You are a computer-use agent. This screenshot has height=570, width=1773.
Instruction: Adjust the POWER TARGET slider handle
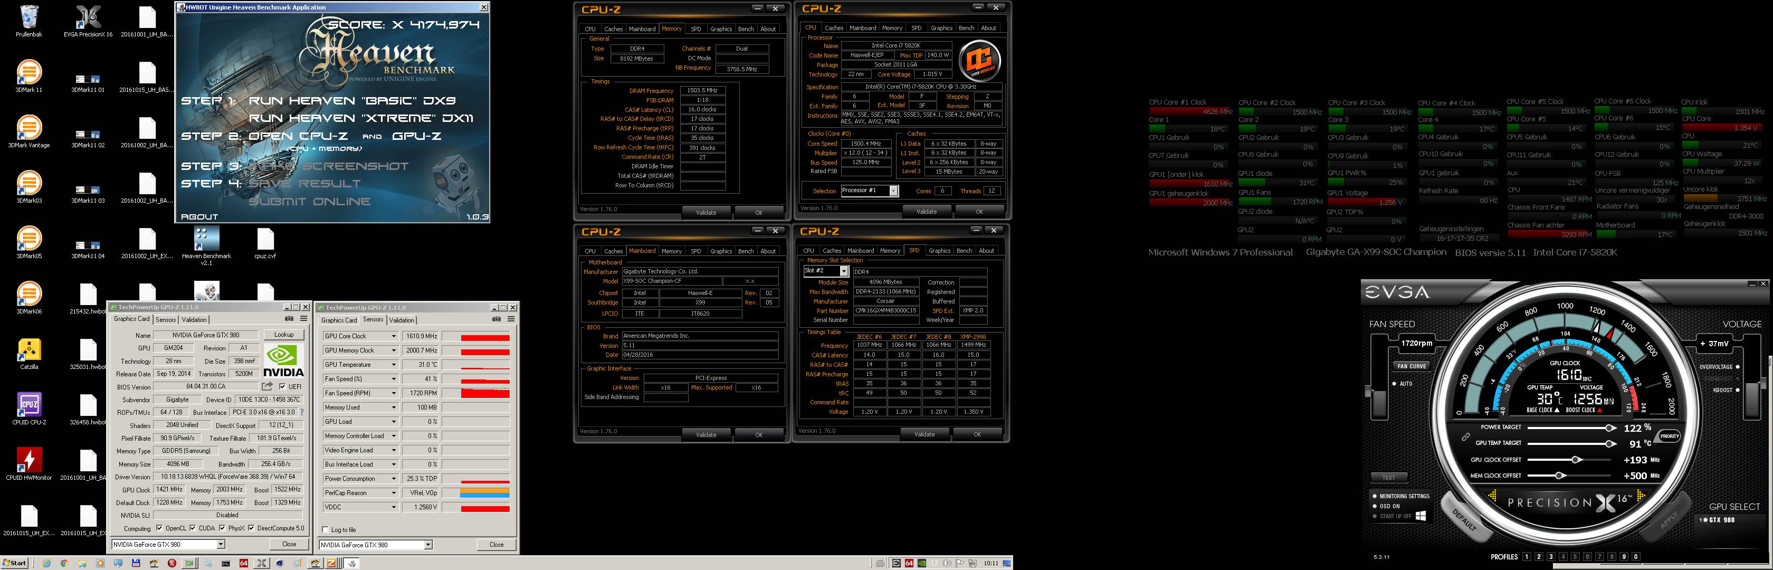(x=1610, y=427)
